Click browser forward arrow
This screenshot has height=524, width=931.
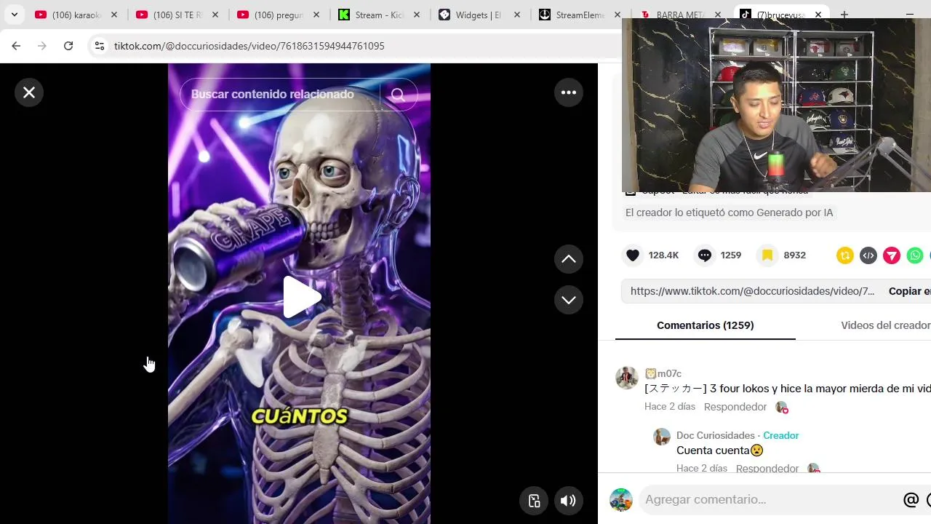(x=42, y=46)
